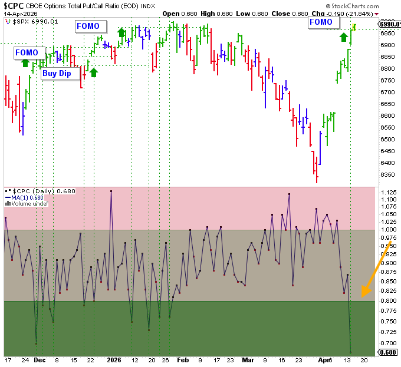Click the MA(1) 0.680 legend text
Viewport: 401px width, 367px height.
pos(27,198)
